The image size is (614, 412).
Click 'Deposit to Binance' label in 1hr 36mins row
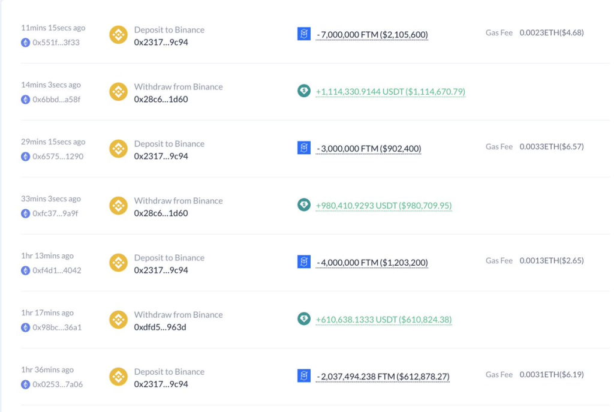click(x=169, y=372)
